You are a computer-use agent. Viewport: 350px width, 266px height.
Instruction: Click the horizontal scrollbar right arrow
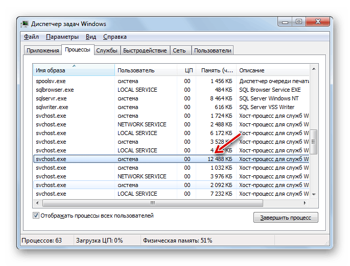[x=305, y=203]
